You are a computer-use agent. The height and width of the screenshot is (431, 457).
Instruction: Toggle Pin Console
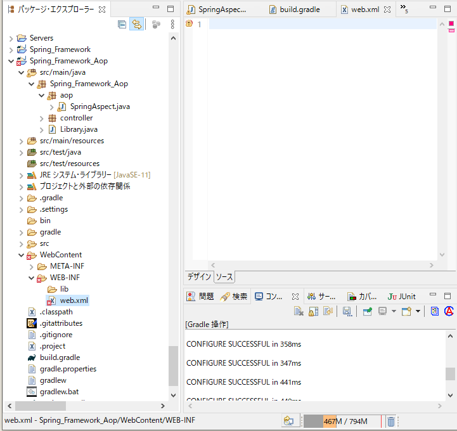click(367, 311)
